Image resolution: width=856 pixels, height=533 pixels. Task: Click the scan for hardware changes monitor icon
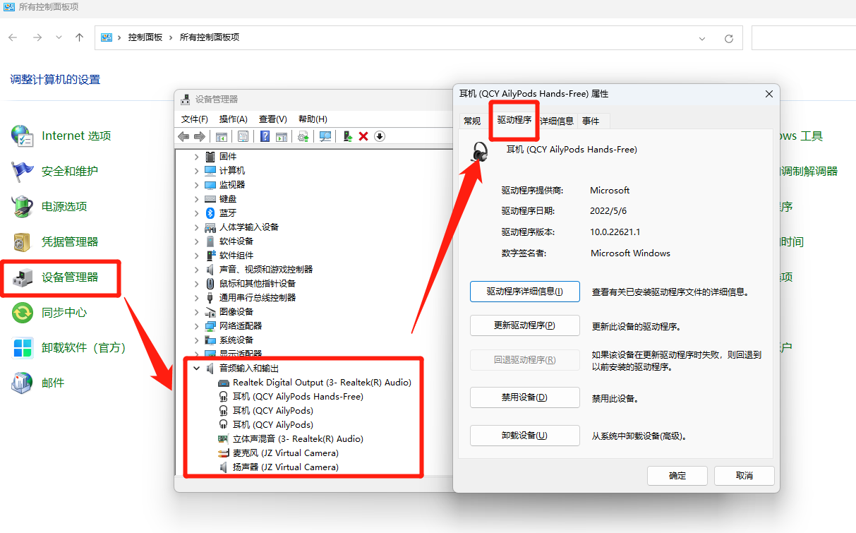325,136
